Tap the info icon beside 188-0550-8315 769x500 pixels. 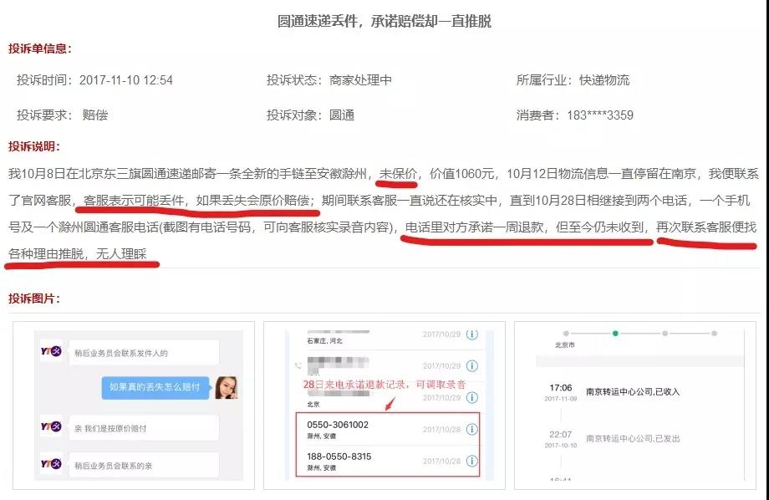(471, 461)
